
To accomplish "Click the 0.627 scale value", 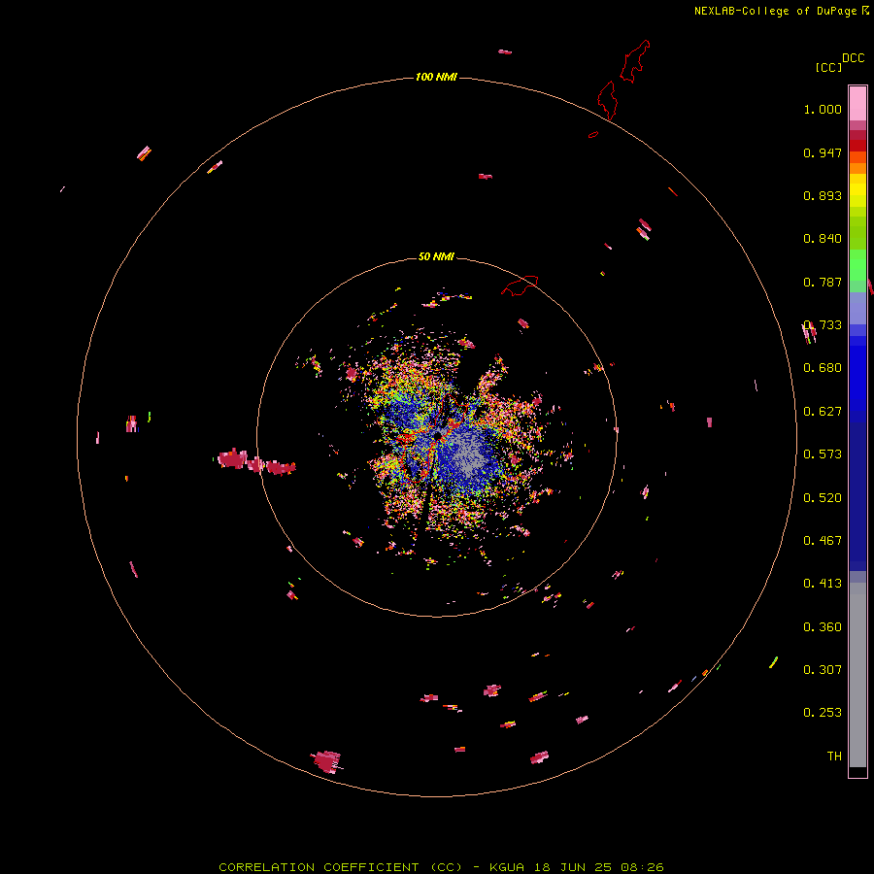I will [823, 412].
